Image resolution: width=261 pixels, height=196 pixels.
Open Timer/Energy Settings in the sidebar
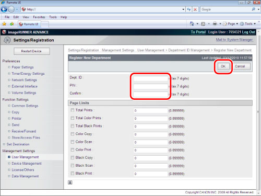point(28,74)
